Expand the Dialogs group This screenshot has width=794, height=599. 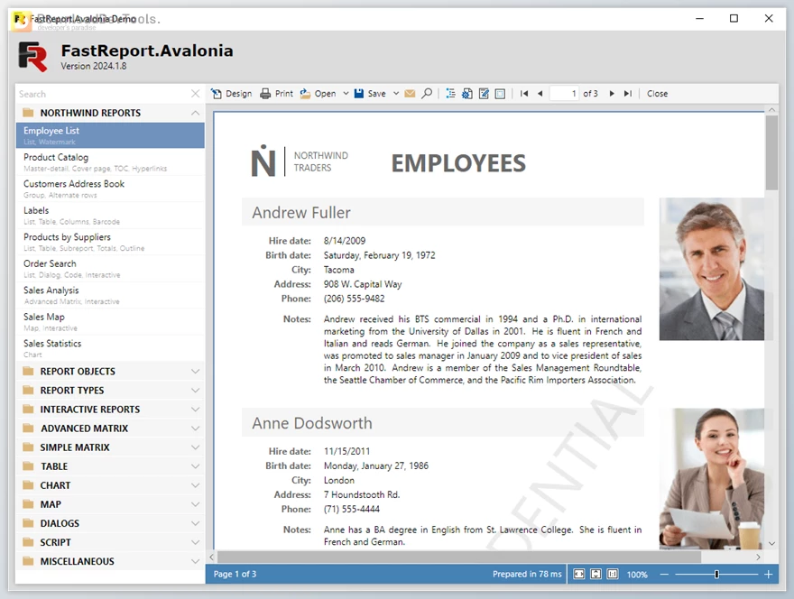pos(196,523)
